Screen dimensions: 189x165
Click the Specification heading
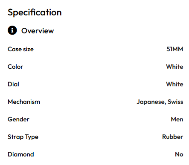(35, 12)
